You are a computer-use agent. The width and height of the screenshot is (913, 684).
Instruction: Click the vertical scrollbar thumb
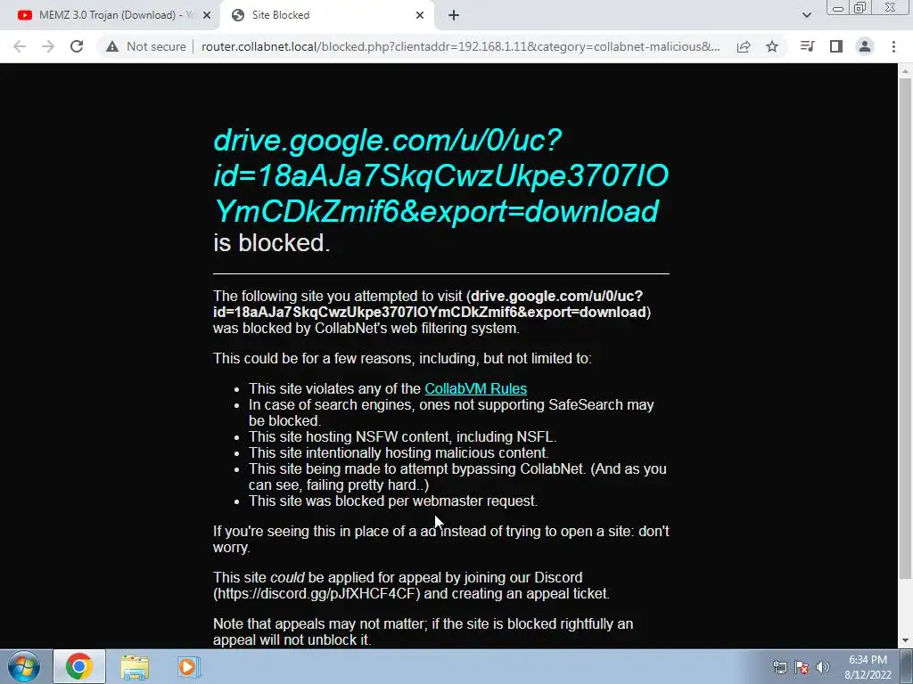coord(905,328)
